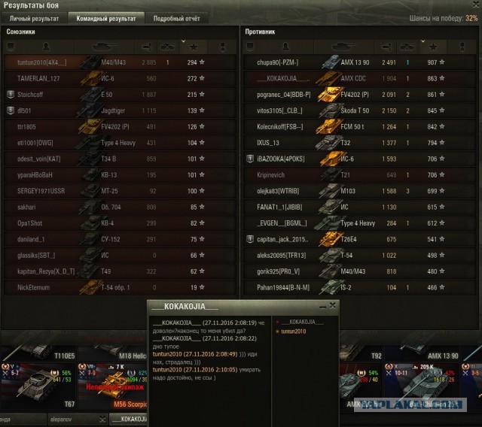This screenshot has width=482, height=427.
Task: Select the M56 Scorpion tank in carousel
Action: (112, 386)
